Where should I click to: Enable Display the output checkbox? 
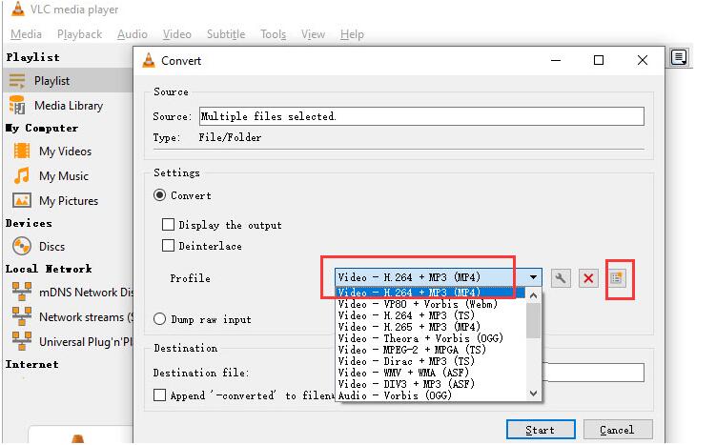(168, 225)
